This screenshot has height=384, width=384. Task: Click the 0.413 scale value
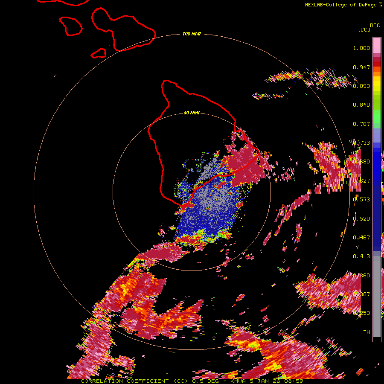click(361, 256)
